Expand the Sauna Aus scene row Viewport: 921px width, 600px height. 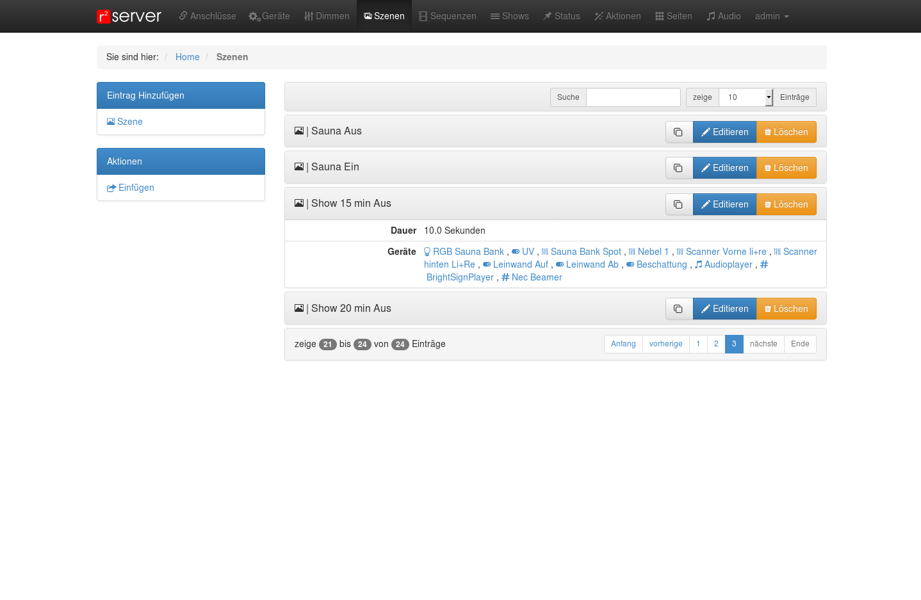click(336, 131)
